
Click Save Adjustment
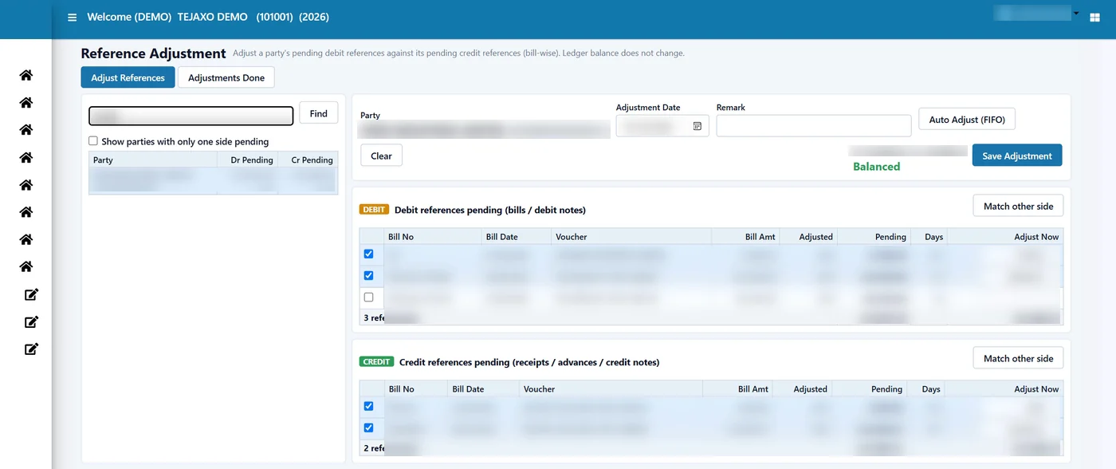point(1017,156)
